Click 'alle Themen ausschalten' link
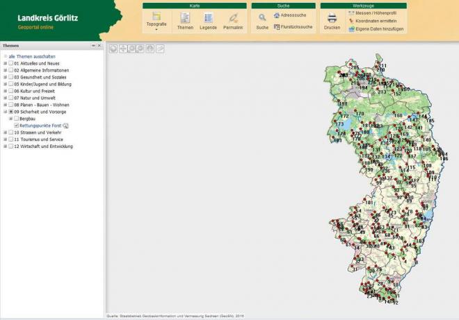This screenshot has width=459, height=320. (x=32, y=56)
